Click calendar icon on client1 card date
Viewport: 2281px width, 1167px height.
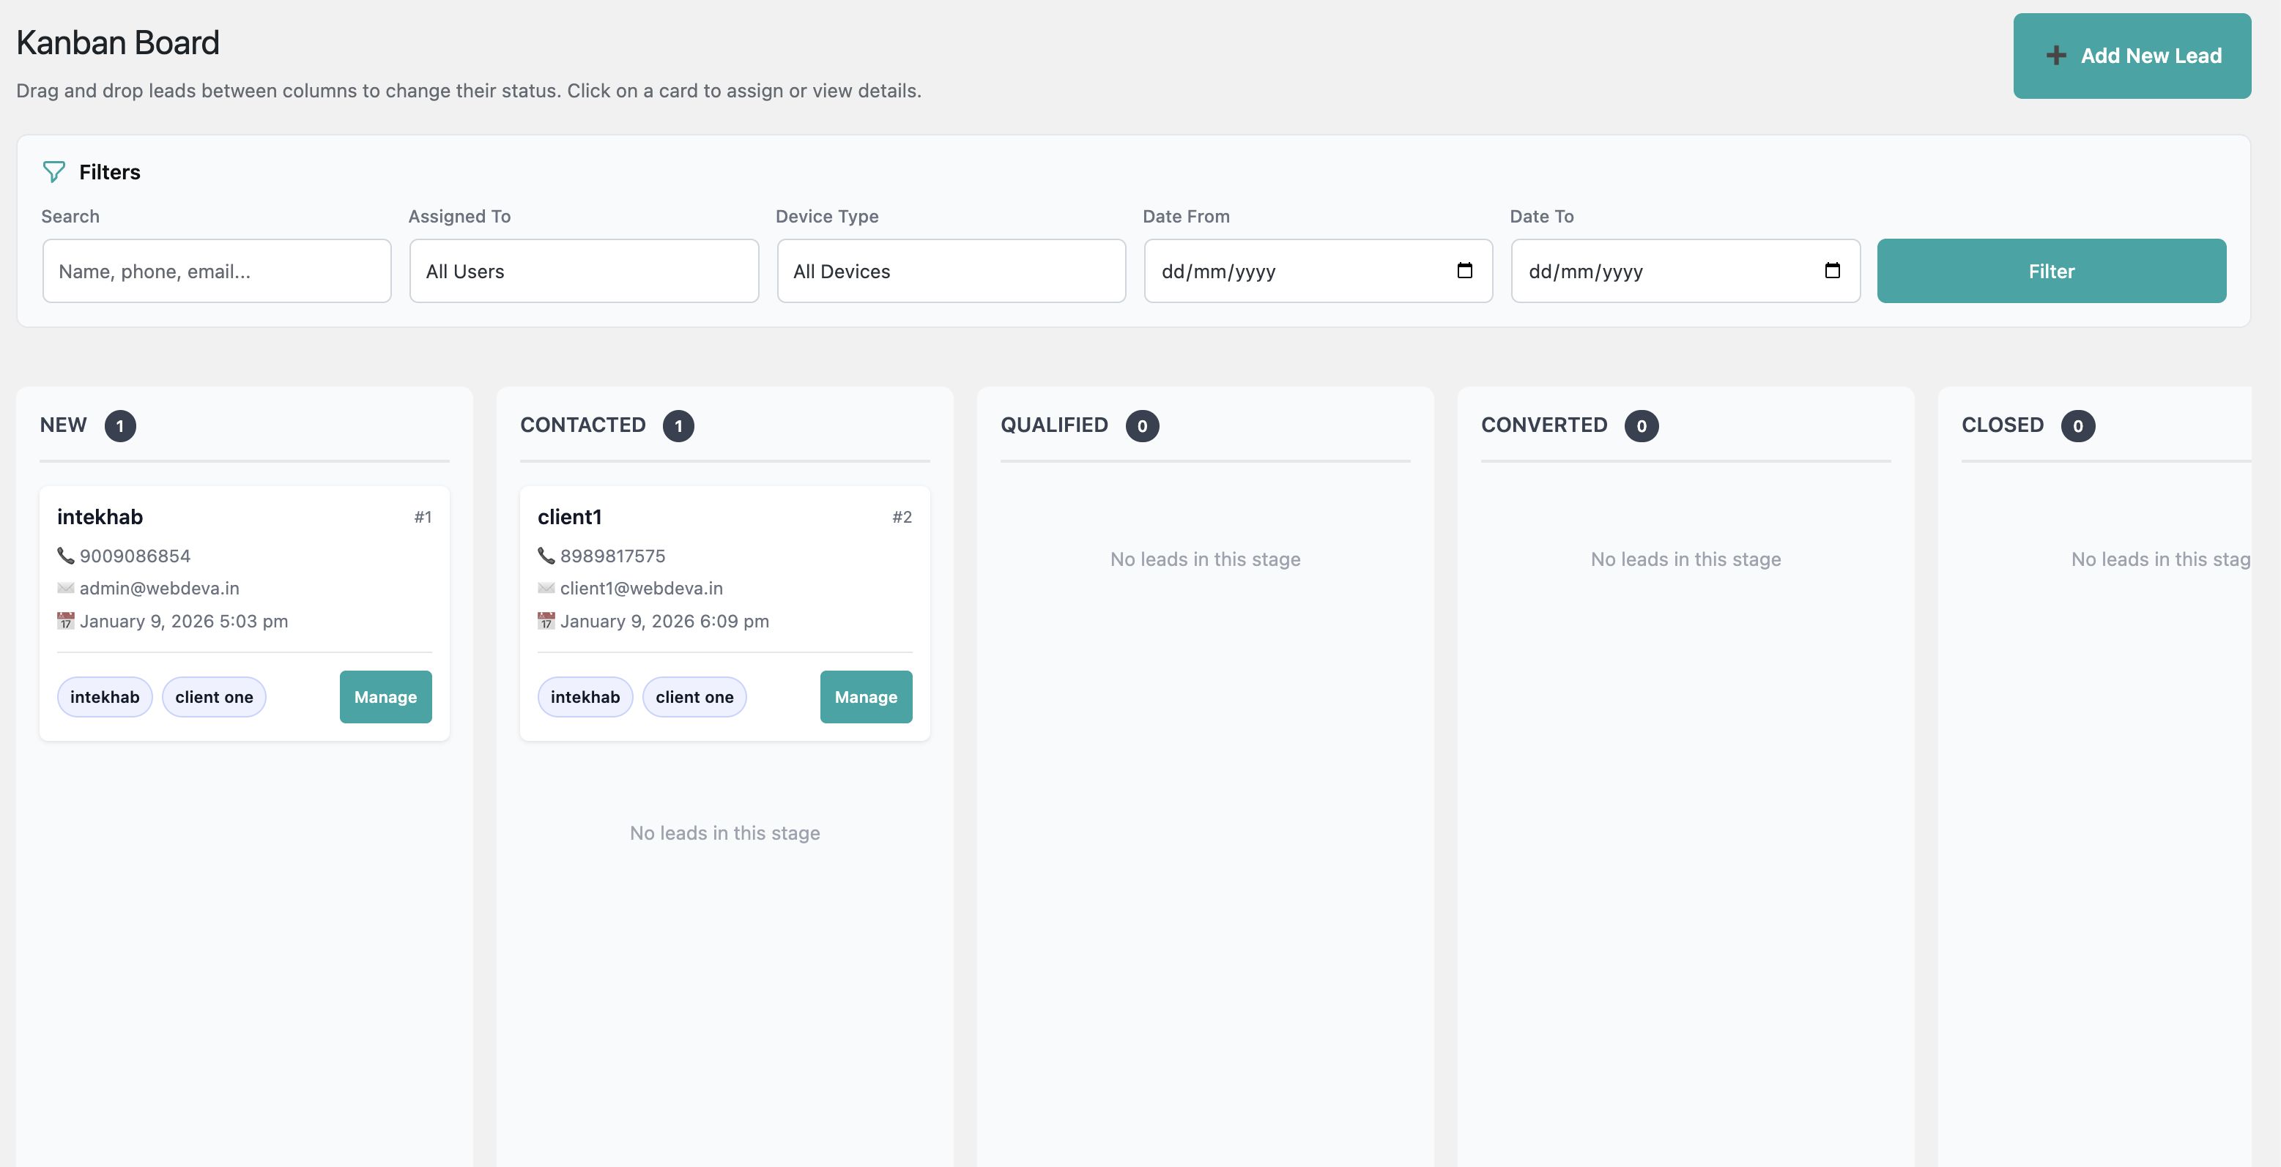tap(546, 621)
